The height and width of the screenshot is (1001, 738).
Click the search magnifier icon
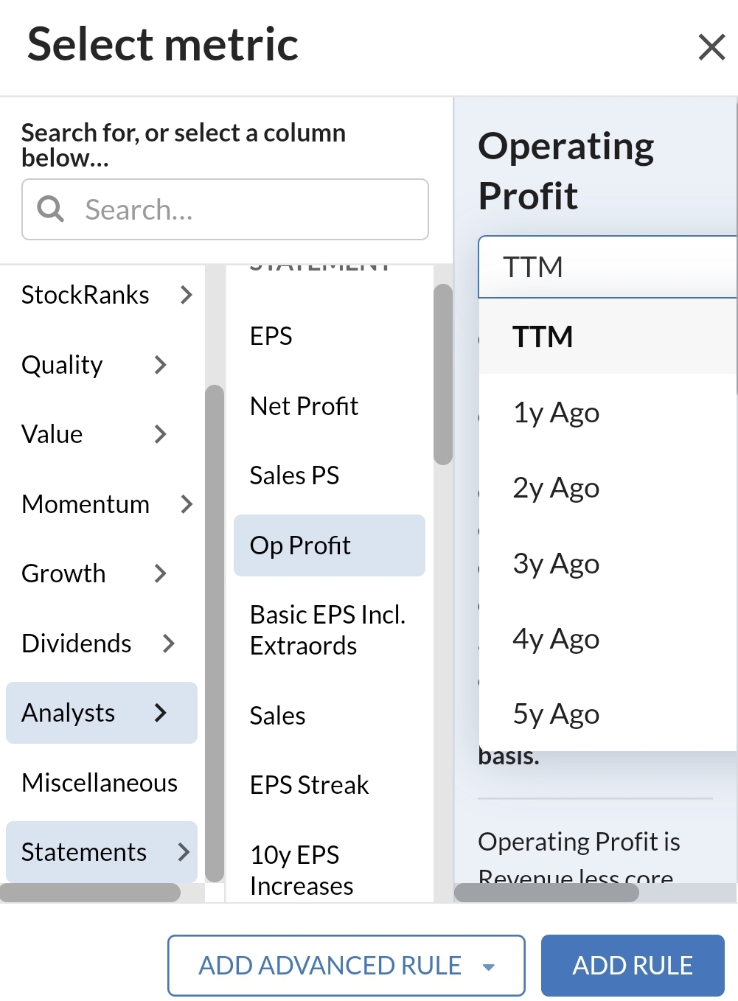pyautogui.click(x=51, y=209)
